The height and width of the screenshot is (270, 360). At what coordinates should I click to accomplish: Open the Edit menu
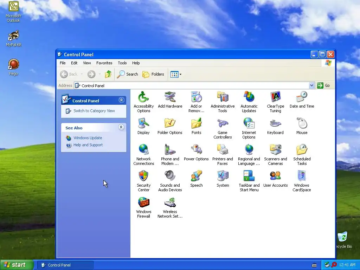(74, 63)
